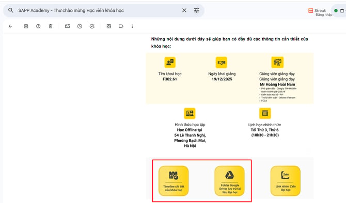Click the time (18h30 - 21h30)
The width and height of the screenshot is (346, 203).
[265, 135]
